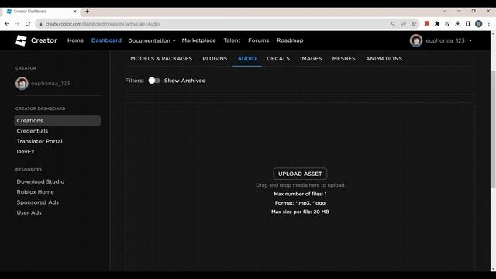The width and height of the screenshot is (496, 279).
Task: Select the Audio tab
Action: point(247,59)
